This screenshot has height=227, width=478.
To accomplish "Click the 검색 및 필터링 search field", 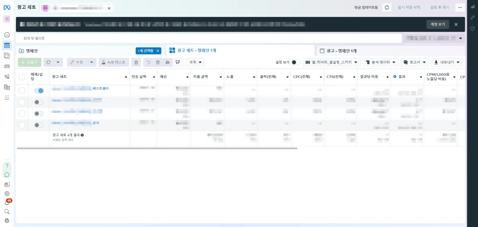I will (209, 38).
